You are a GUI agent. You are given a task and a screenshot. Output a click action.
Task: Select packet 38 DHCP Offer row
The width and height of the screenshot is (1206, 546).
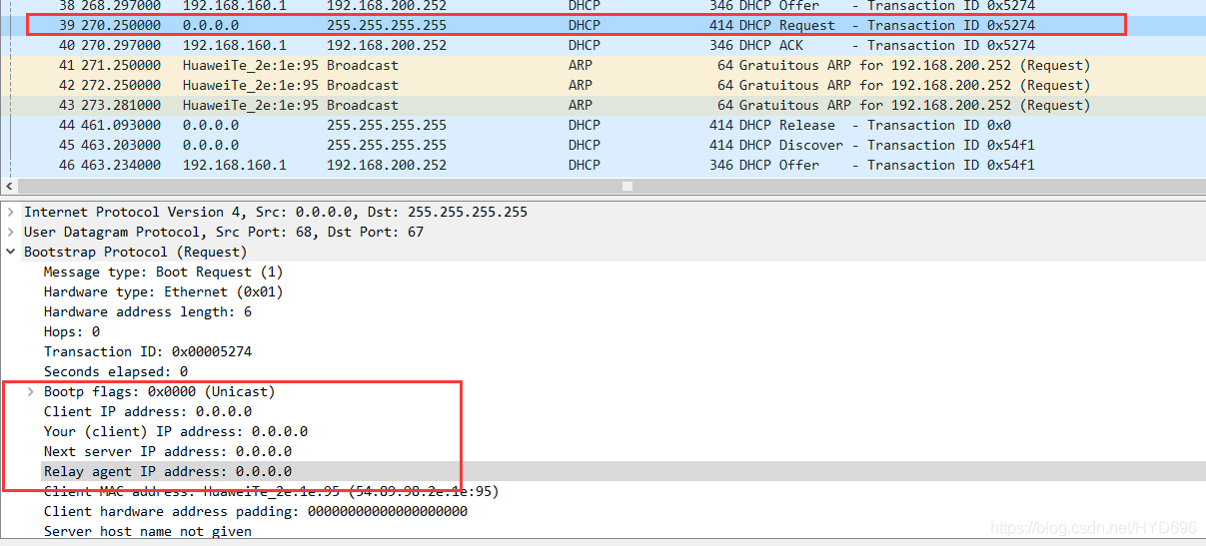[603, 6]
